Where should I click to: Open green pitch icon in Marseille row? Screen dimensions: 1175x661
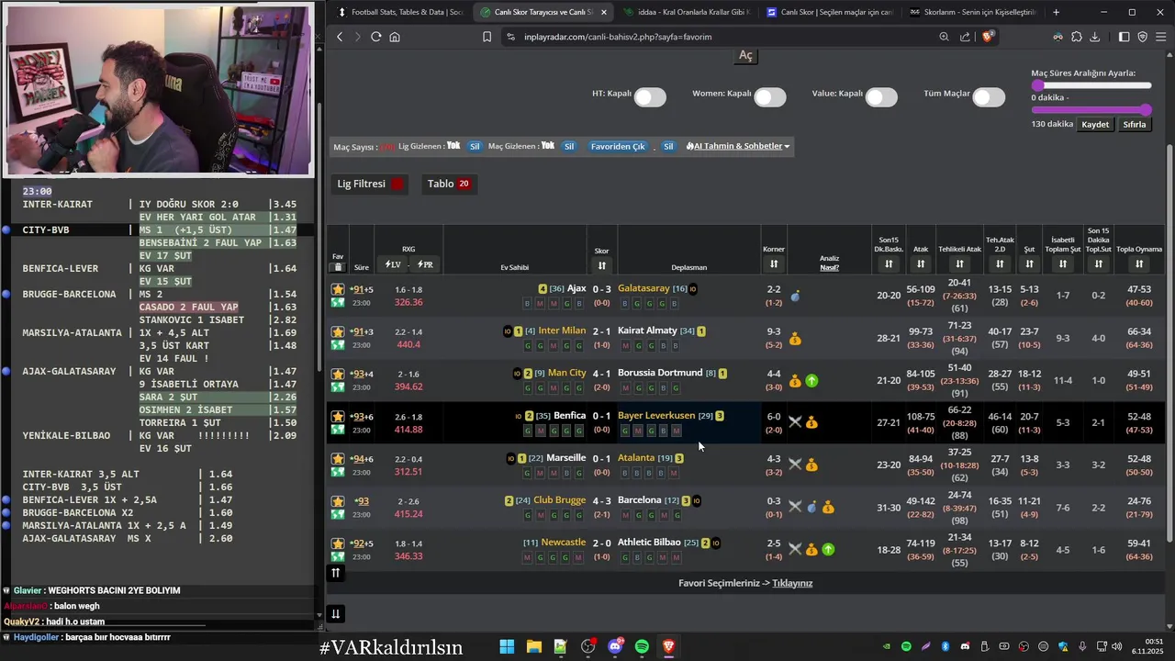tap(338, 472)
